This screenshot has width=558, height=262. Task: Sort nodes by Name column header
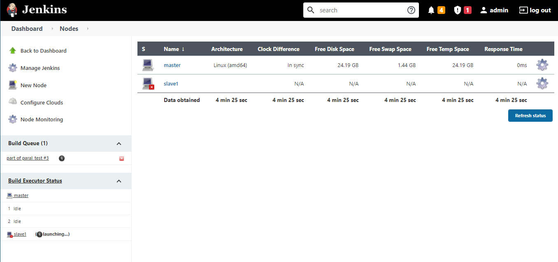(174, 49)
